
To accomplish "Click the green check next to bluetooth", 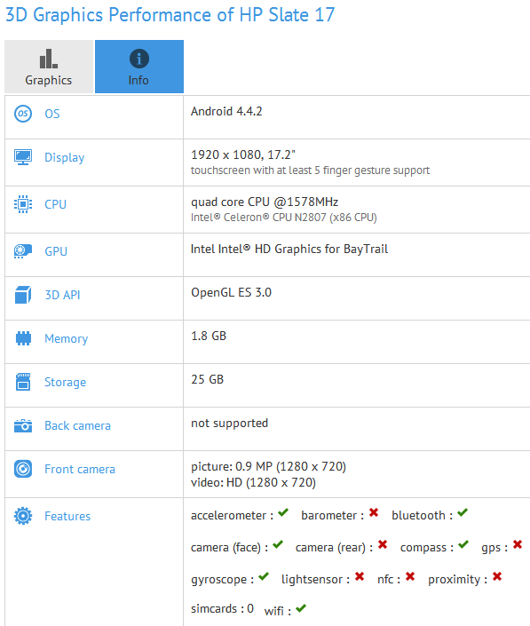I will pyautogui.click(x=463, y=512).
